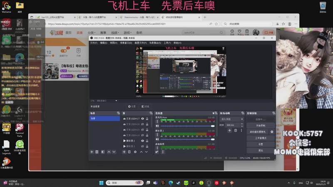Move source up in sources list

141,152
